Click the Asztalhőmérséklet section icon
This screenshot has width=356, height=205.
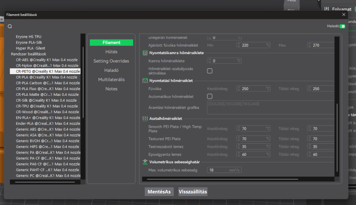tap(145, 118)
